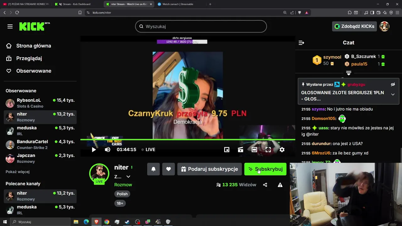402x226 pixels.
Task: Open the Brave Shields lion icon
Action: click(x=299, y=13)
